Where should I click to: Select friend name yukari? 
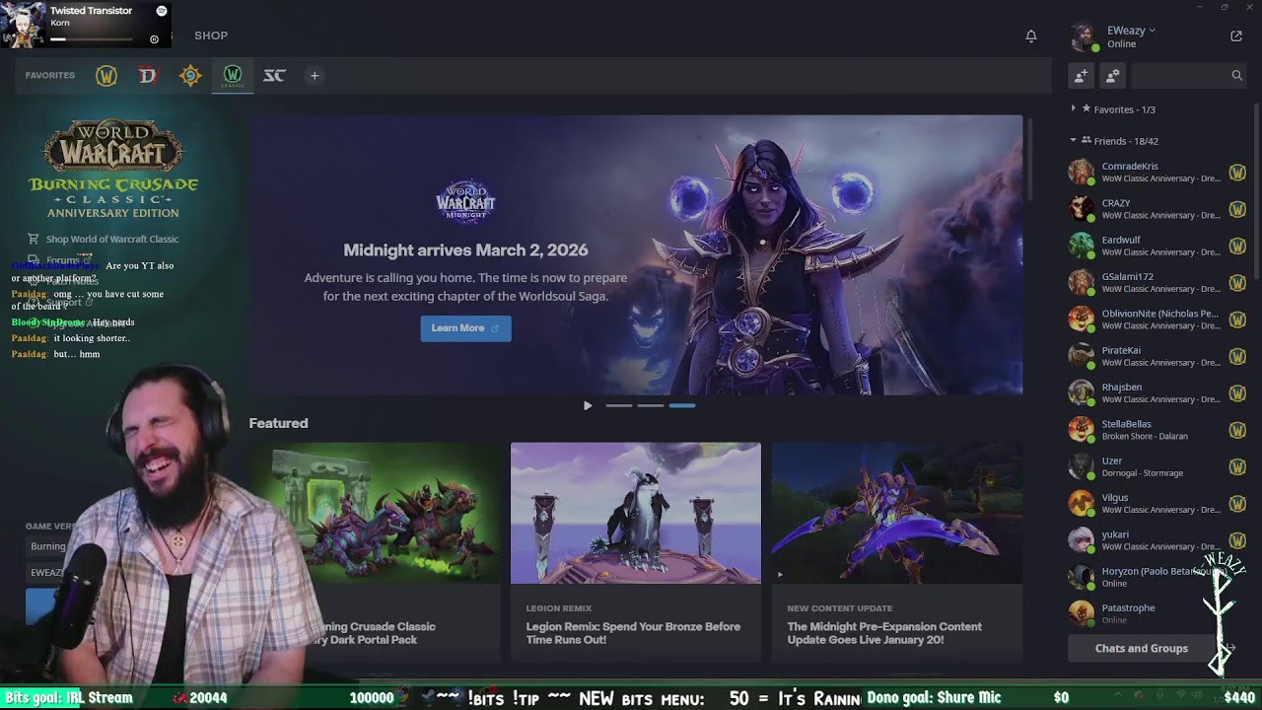pos(1115,534)
